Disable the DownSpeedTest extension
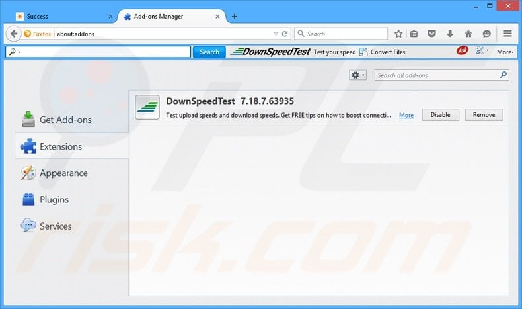Screen dimensions: 522x309 [x=441, y=114]
